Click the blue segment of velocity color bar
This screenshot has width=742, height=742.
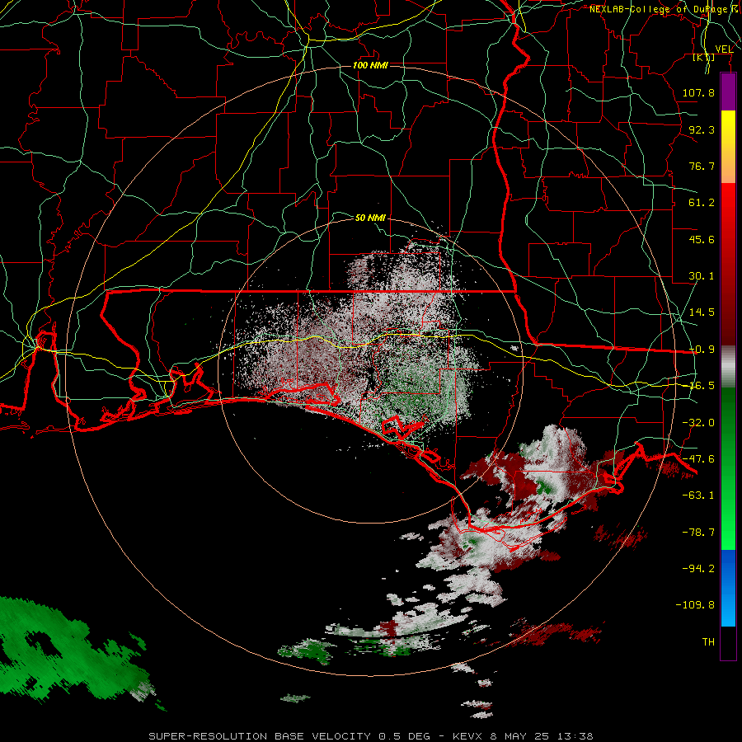pyautogui.click(x=728, y=588)
